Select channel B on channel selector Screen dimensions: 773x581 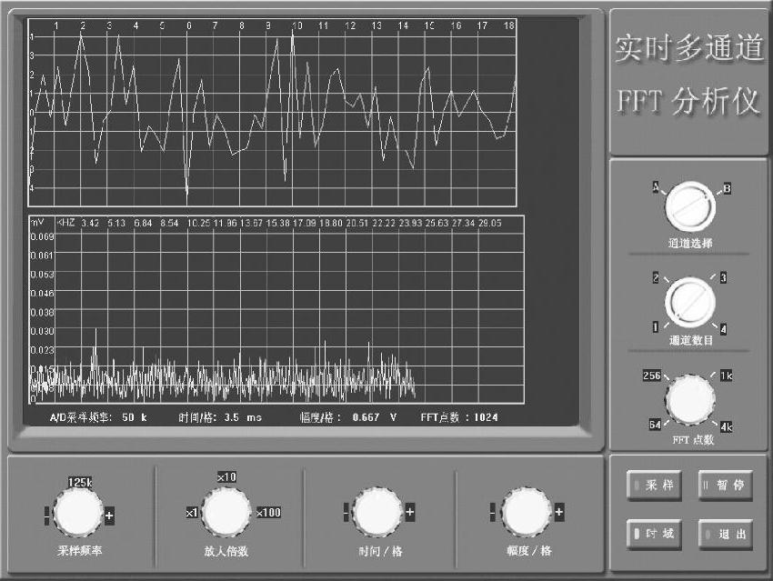tap(727, 188)
